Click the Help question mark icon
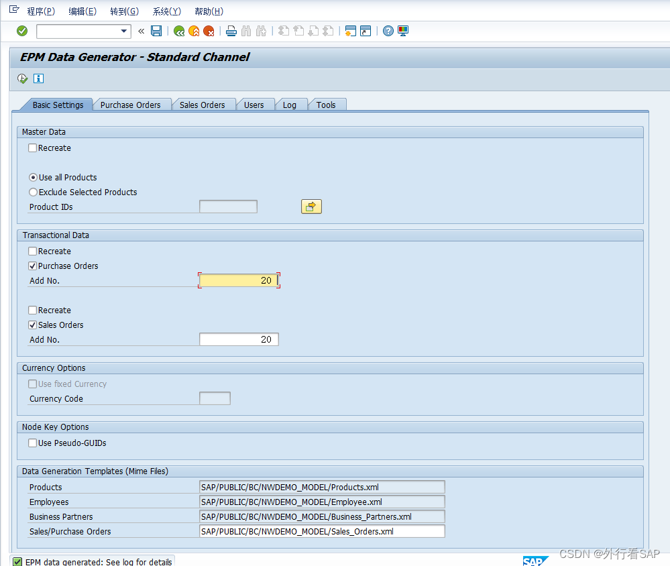The width and height of the screenshot is (670, 566). pyautogui.click(x=388, y=31)
